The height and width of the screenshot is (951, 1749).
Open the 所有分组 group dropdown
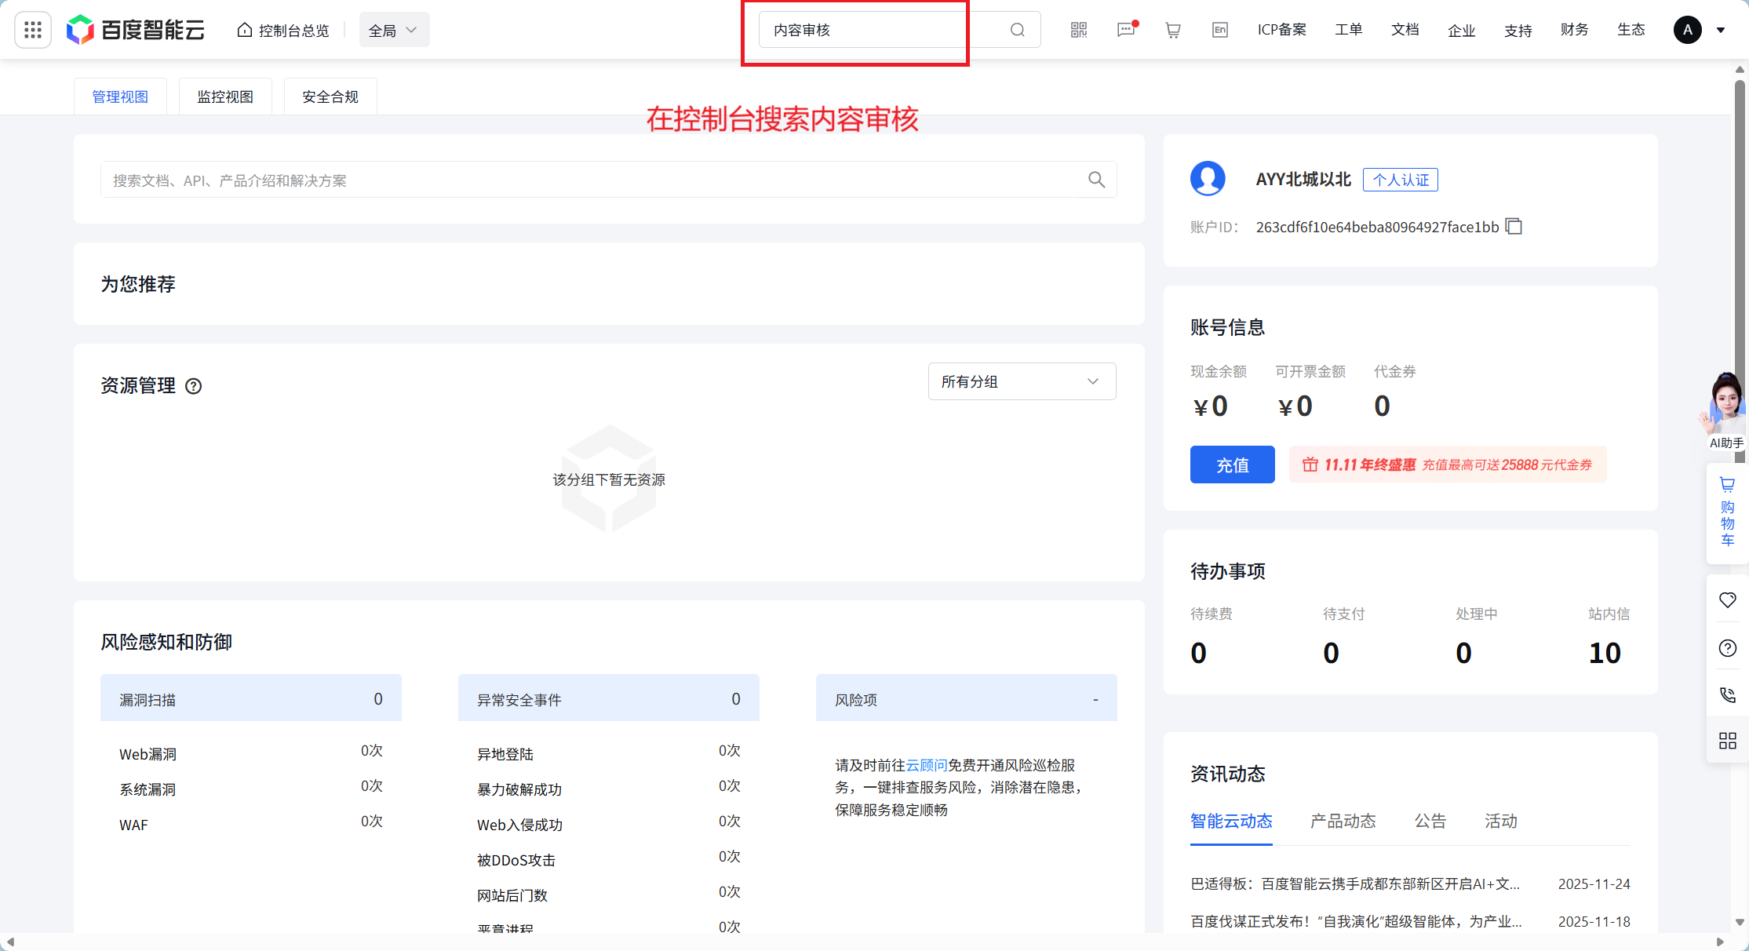point(1022,381)
